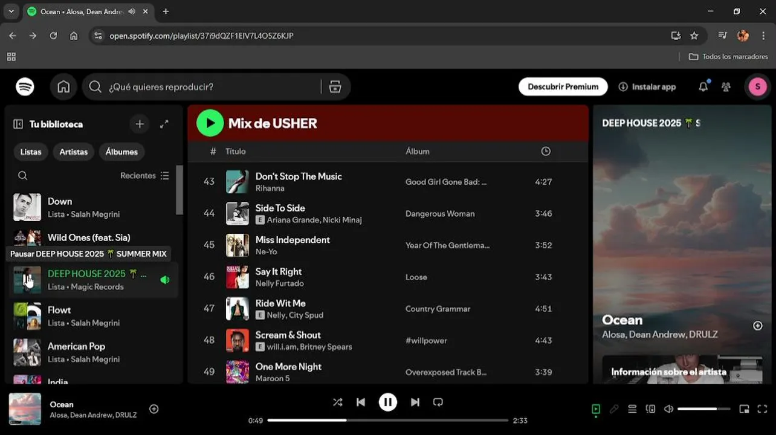776x435 pixels.
Task: Reload the page in browser
Action: coord(53,36)
